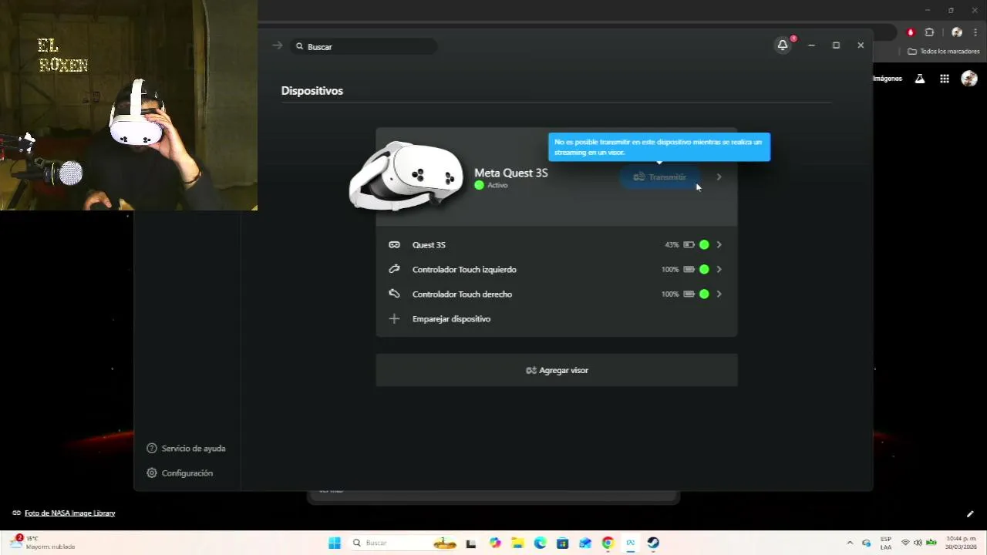Open Imágenes link on Google page
987x555 pixels.
tap(888, 79)
